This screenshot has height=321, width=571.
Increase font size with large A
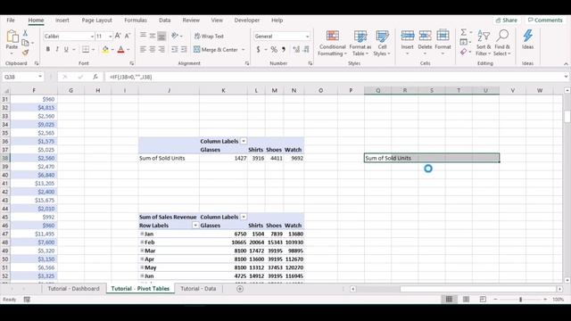pyautogui.click(x=118, y=36)
